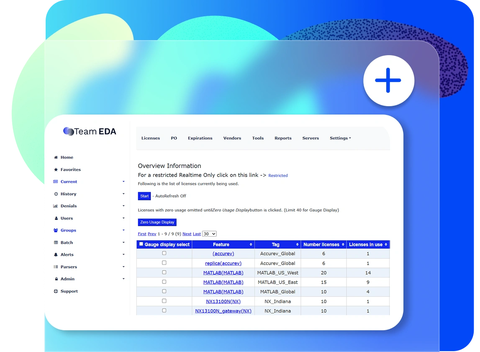Go to Next page link
The width and height of the screenshot is (480, 352).
[187, 234]
